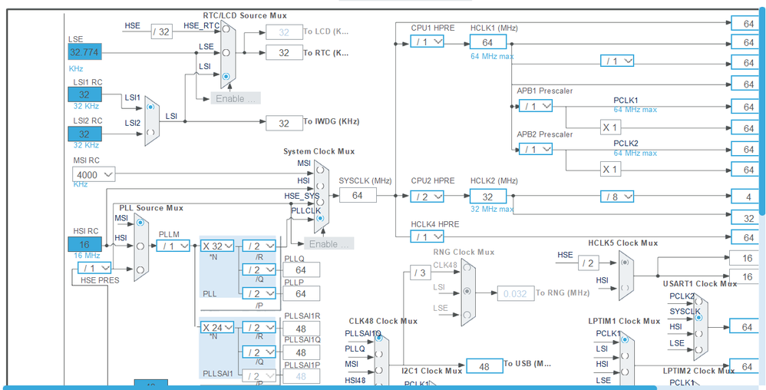Open the PLL X 32 multiplier dropdown
The height and width of the screenshot is (390, 766).
217,246
